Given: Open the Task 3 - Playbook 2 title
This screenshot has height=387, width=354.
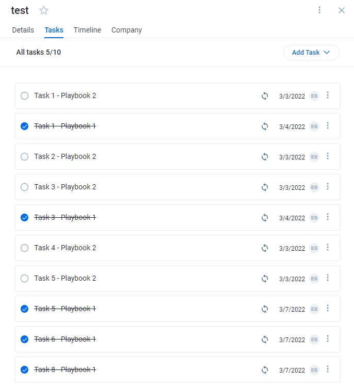Looking at the screenshot, I should coord(65,187).
